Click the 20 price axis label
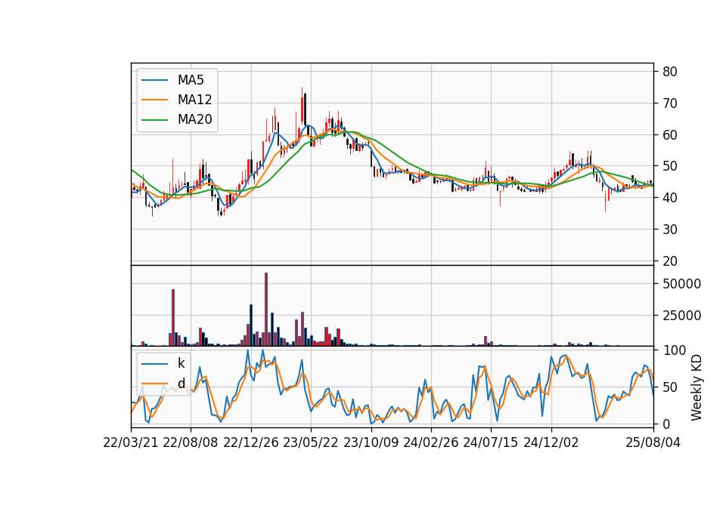 coord(670,261)
